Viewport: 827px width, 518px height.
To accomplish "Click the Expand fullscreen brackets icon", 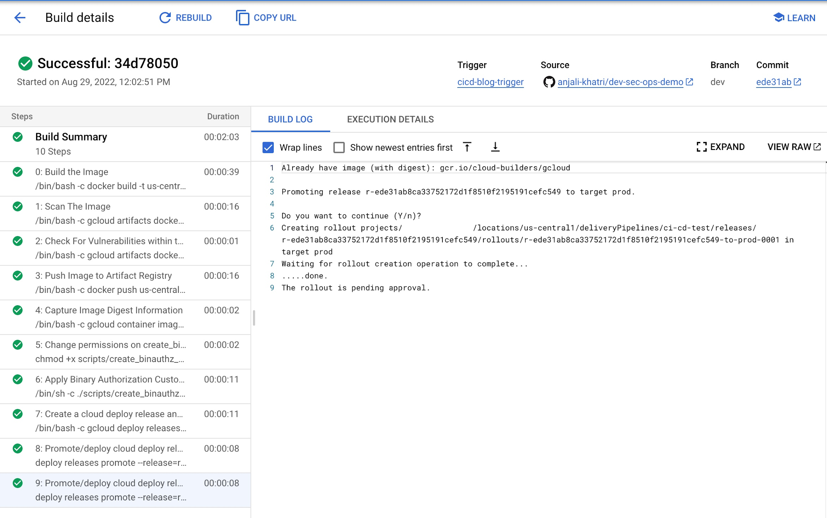I will (701, 147).
